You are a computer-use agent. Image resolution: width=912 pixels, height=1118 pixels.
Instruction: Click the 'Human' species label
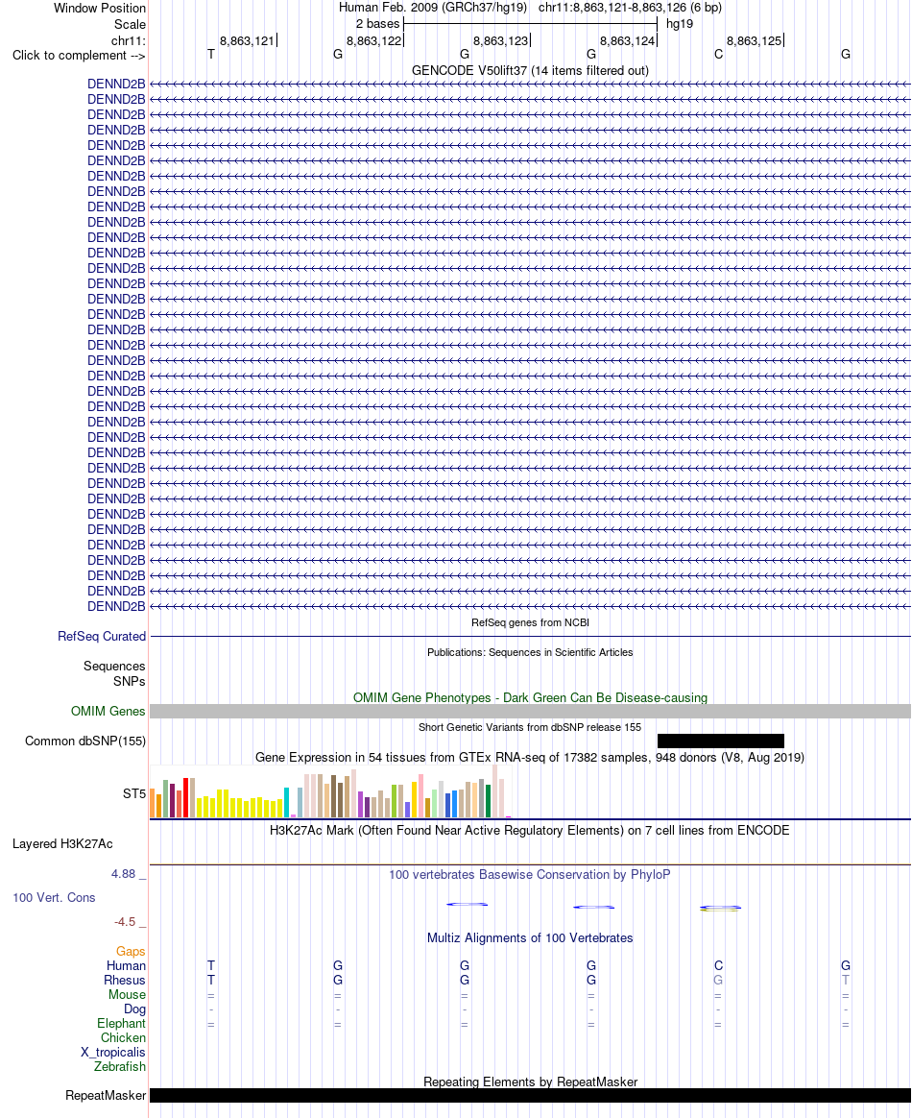tap(126, 965)
